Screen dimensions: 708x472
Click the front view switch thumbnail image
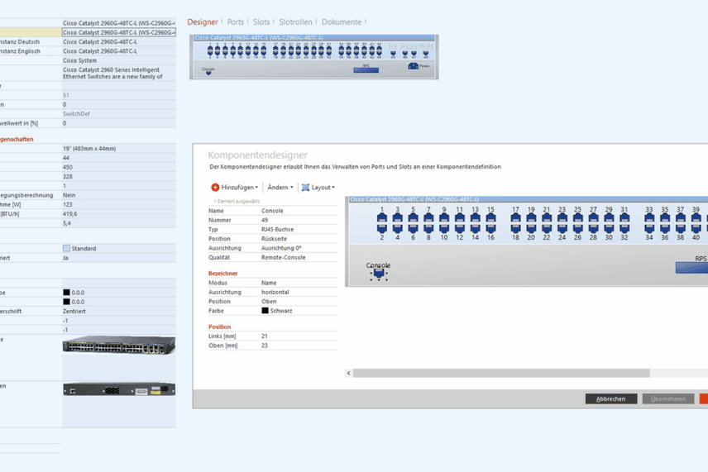[x=119, y=347]
